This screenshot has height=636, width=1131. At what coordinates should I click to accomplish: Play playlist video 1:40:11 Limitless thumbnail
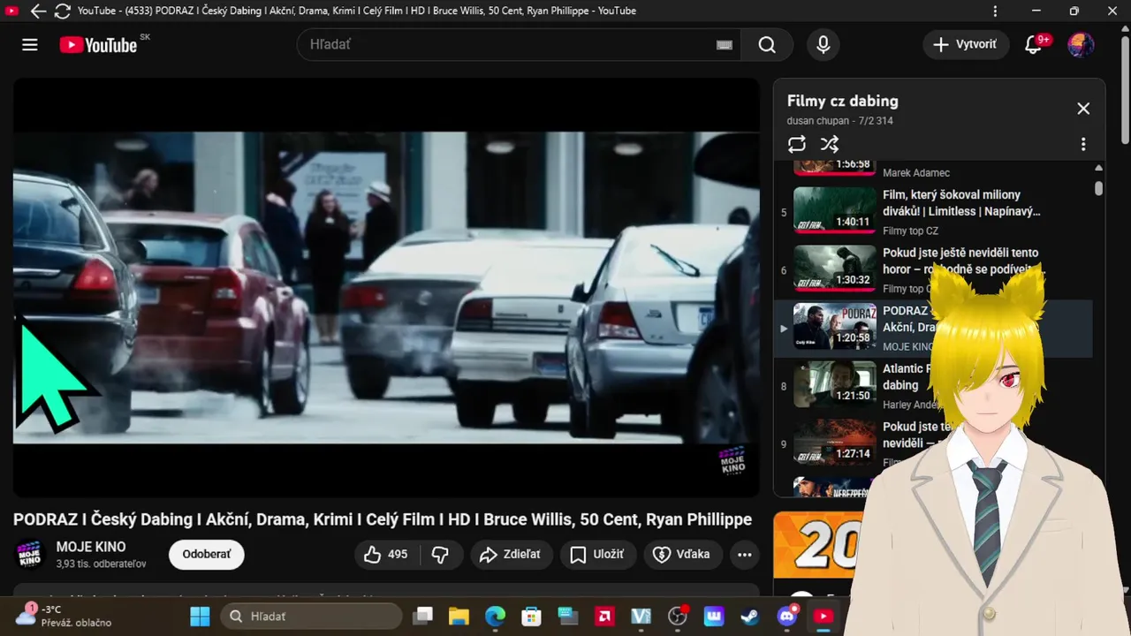click(835, 209)
